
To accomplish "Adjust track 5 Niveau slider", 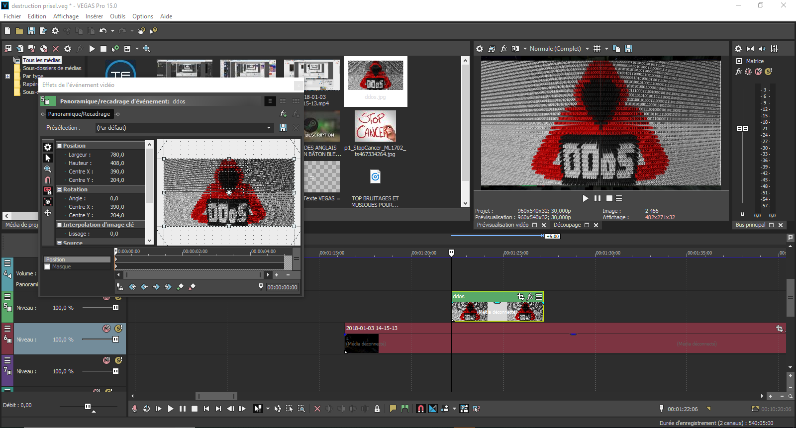I will (115, 308).
